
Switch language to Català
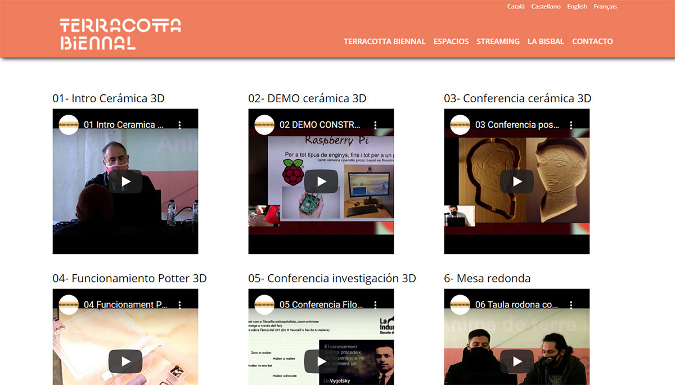516,7
